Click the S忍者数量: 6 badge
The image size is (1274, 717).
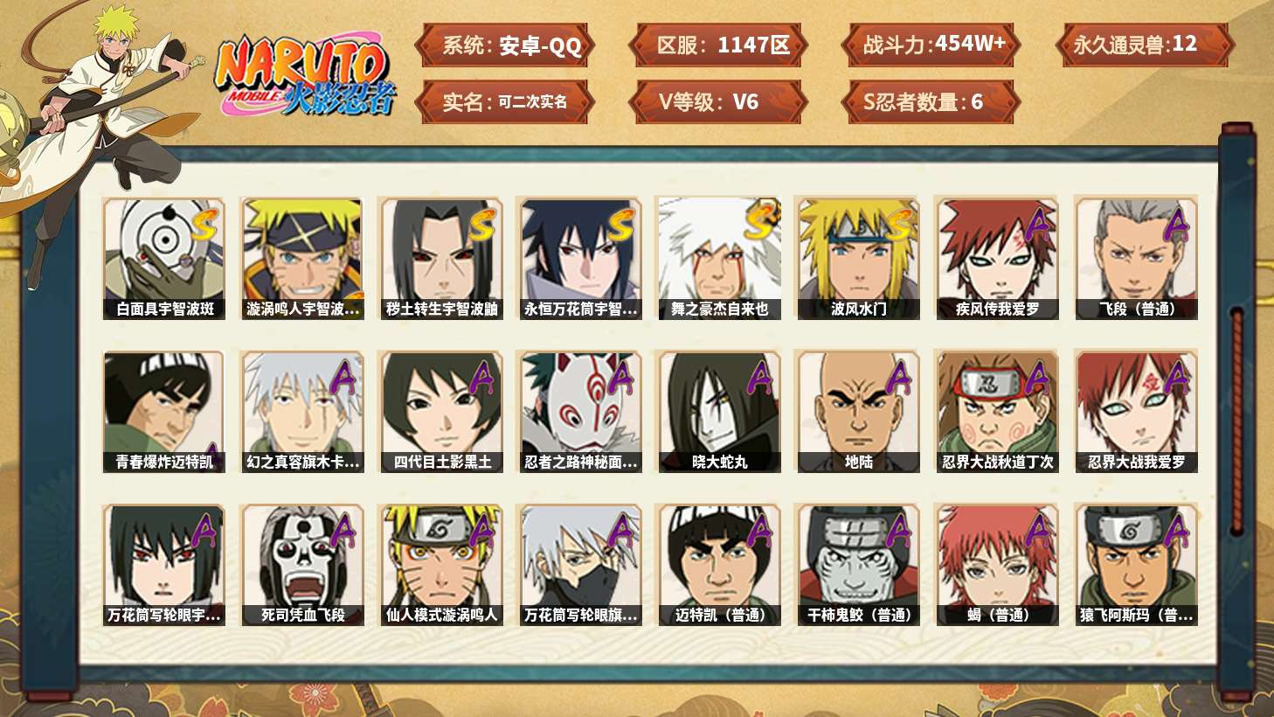931,101
